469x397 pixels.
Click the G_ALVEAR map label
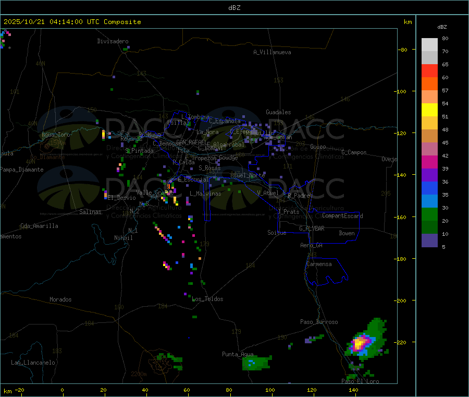click(x=312, y=228)
